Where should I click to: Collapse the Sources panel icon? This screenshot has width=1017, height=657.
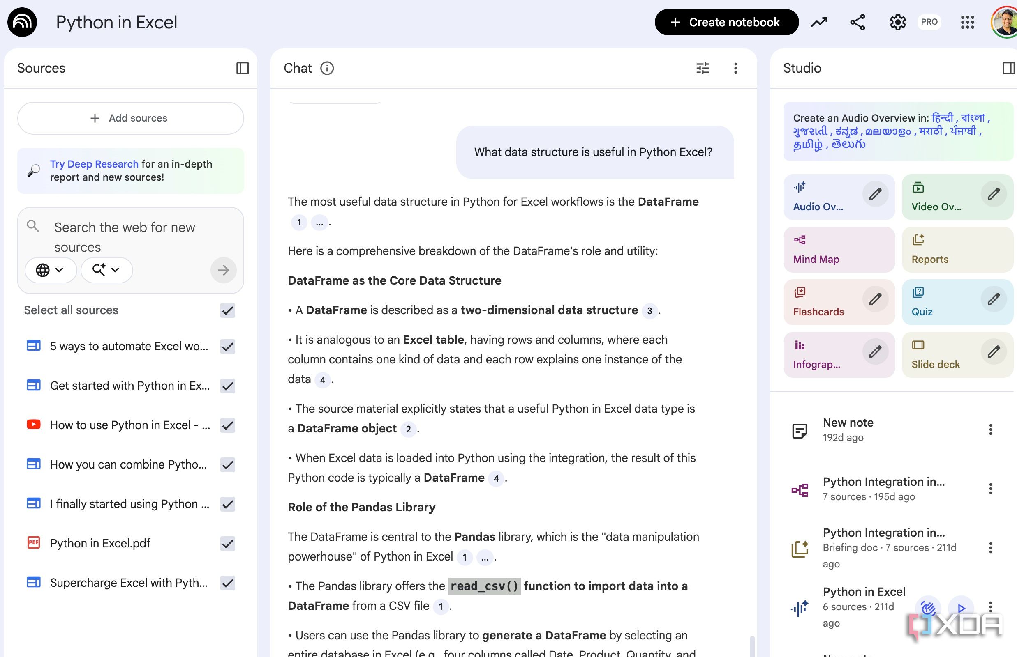pyautogui.click(x=242, y=68)
